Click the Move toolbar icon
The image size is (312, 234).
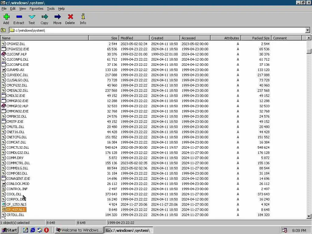coord(58,17)
